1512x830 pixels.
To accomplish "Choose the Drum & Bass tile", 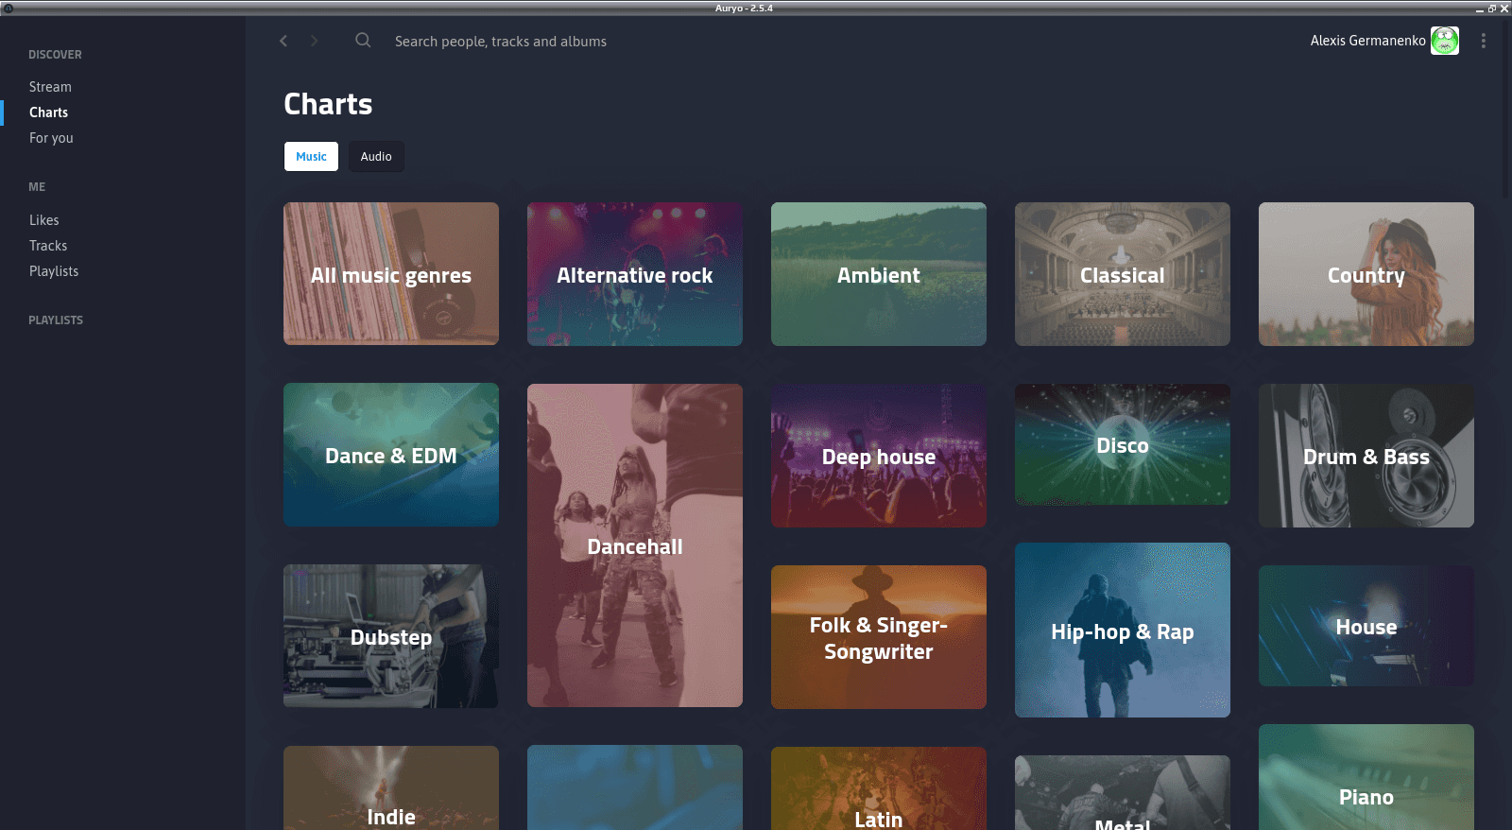I will coord(1366,456).
